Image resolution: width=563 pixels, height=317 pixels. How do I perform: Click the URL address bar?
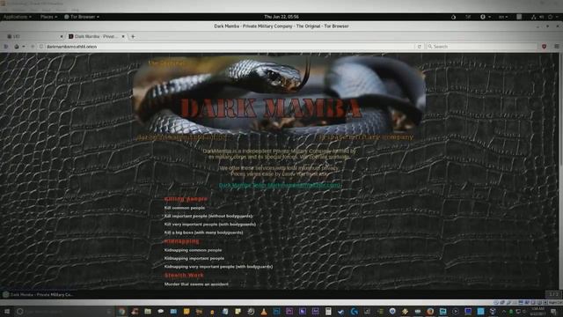click(230, 47)
